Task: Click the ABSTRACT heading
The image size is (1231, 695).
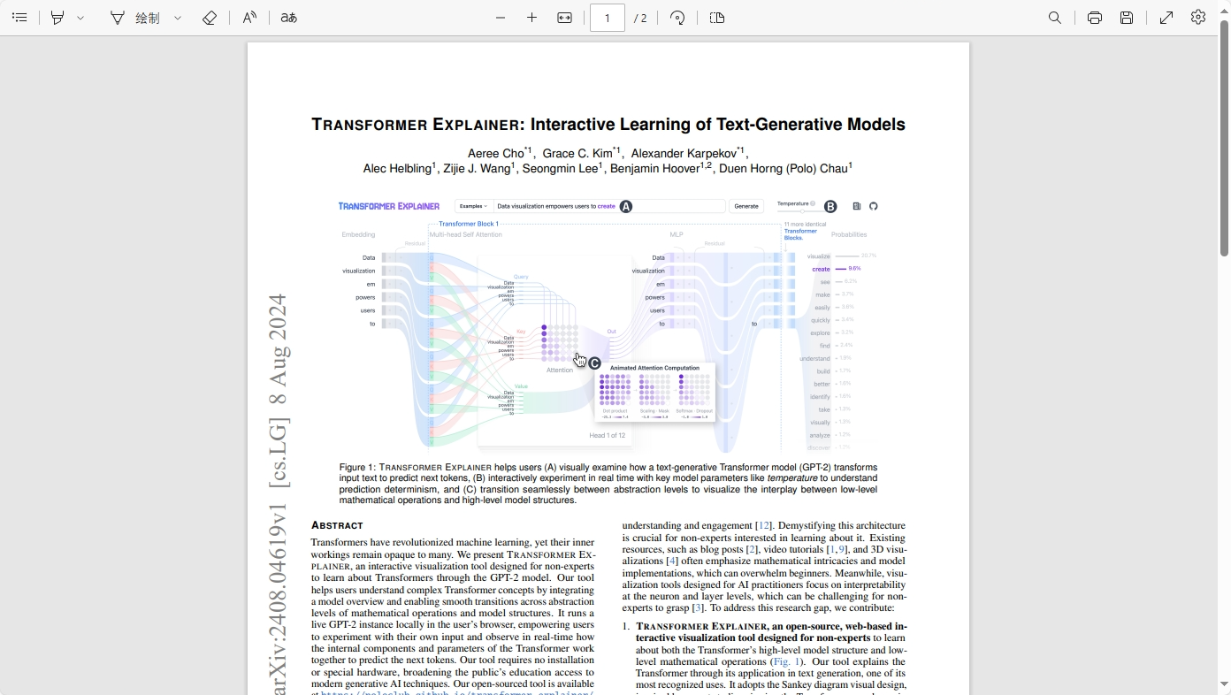Action: point(337,525)
